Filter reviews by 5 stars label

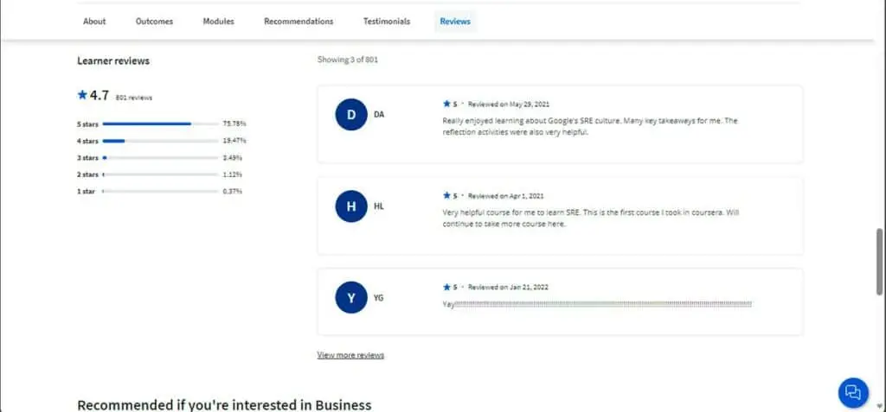coord(87,124)
